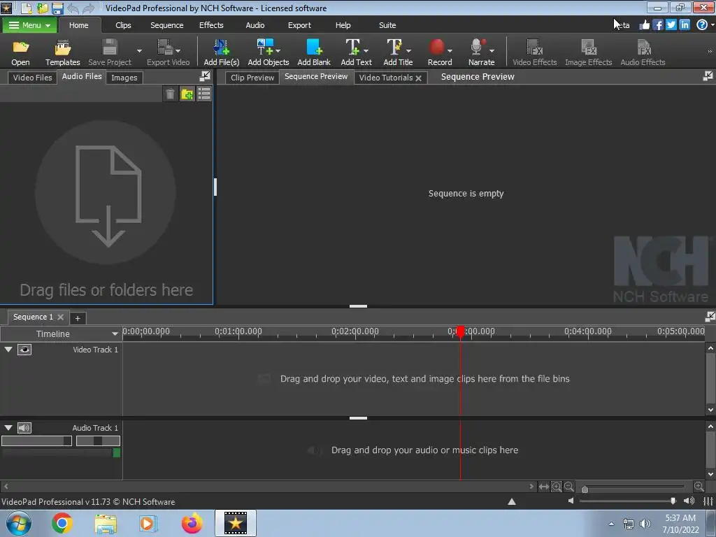Click the timeline zoom slider handle
The height and width of the screenshot is (537, 716).
pos(585,489)
